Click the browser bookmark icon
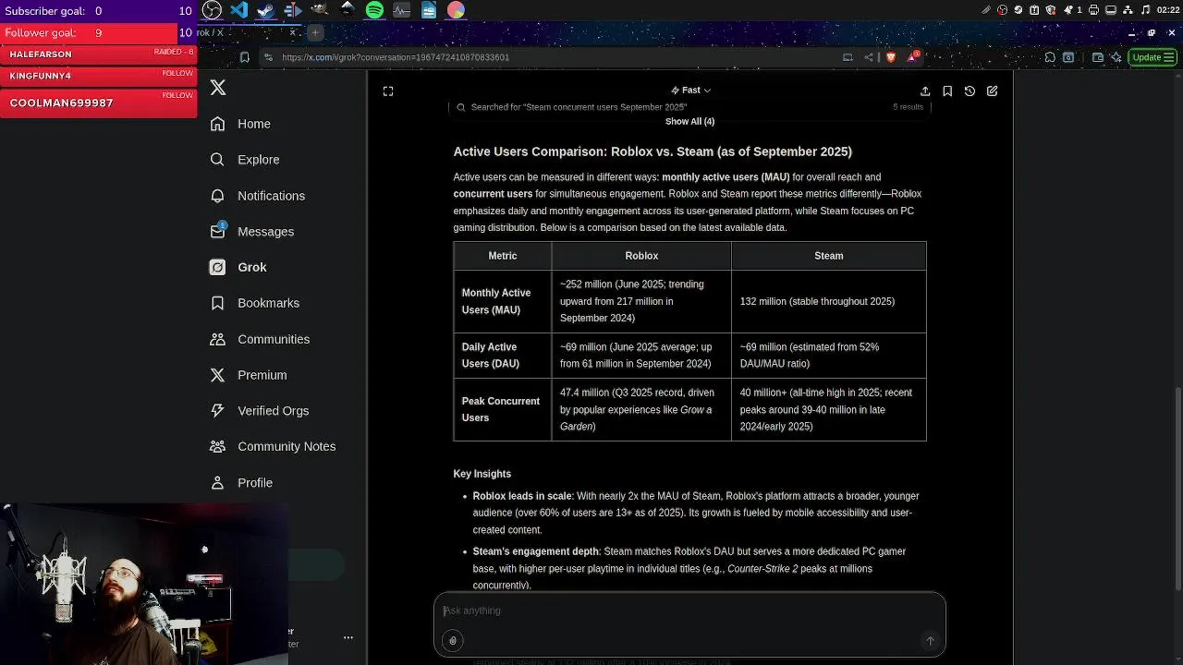This screenshot has height=665, width=1183. (x=244, y=57)
